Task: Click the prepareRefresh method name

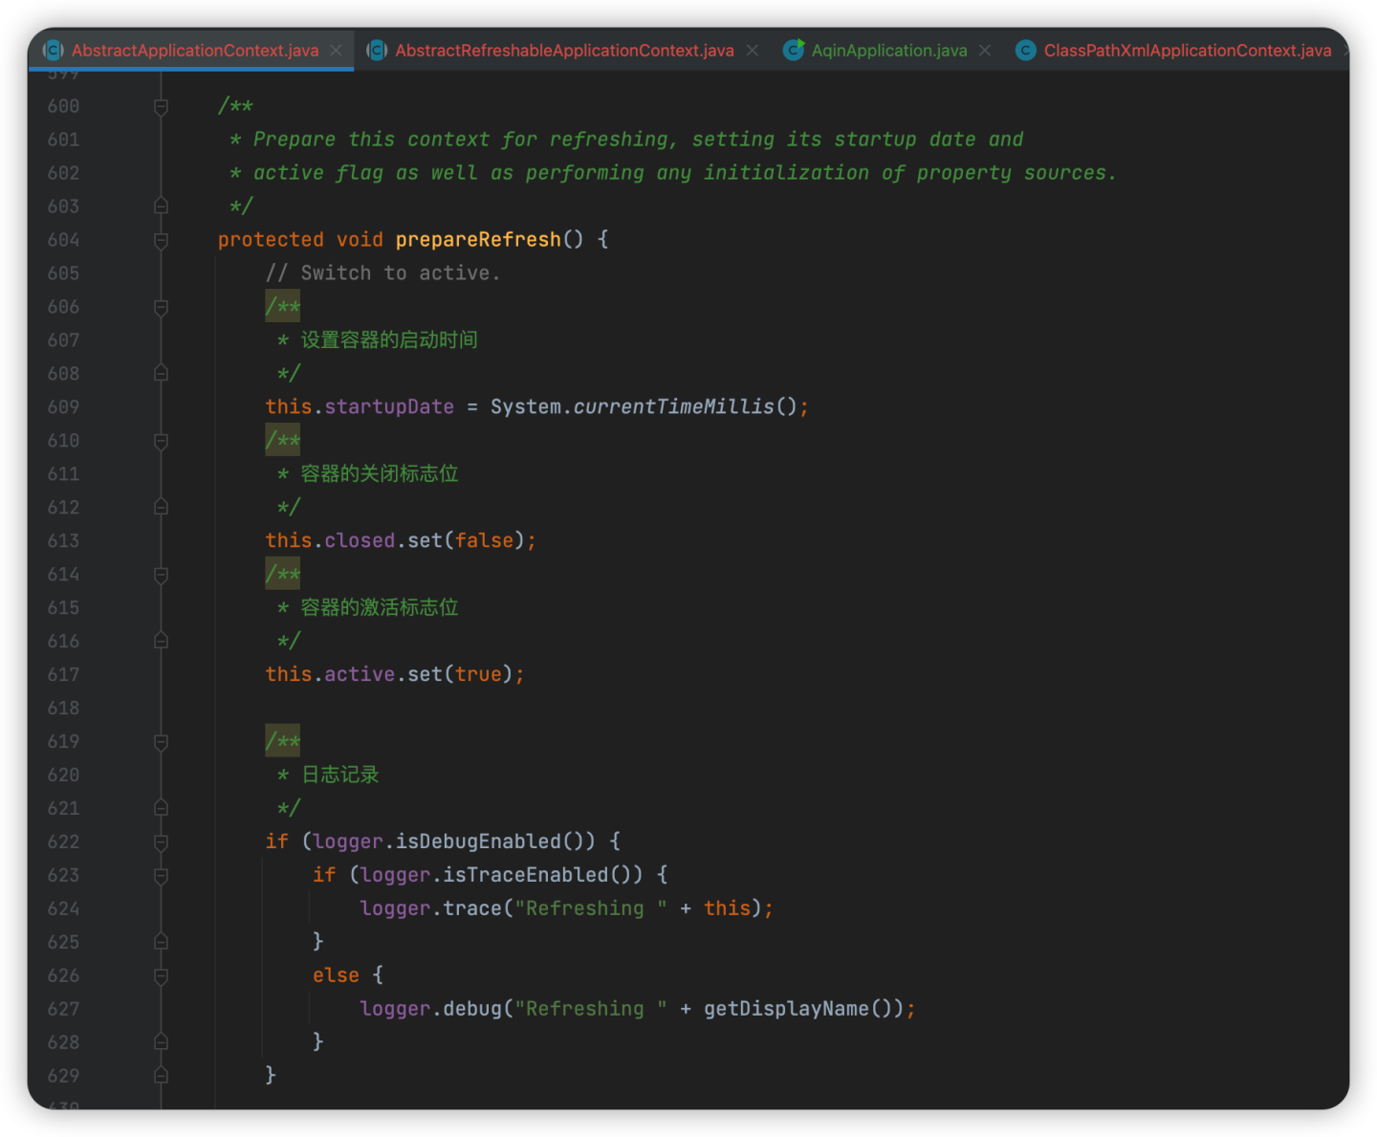Action: click(x=478, y=240)
